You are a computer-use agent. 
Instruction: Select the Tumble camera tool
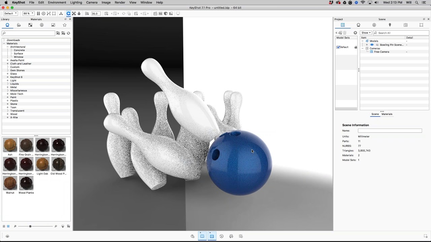pos(68,13)
